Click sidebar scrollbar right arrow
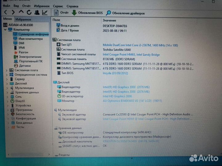 coord(49,154)
